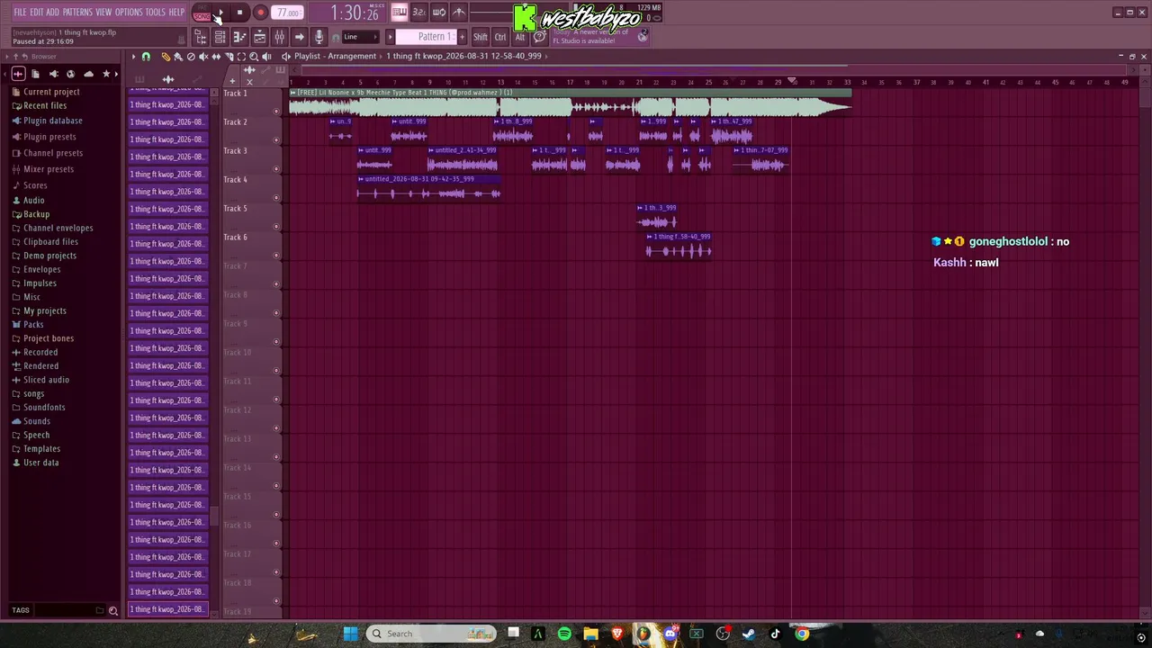This screenshot has width=1152, height=648.
Task: Open the OPTIONS menu
Action: pyautogui.click(x=129, y=13)
